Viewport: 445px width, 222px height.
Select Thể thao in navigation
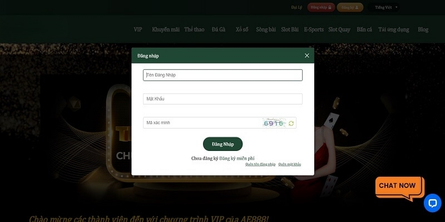pyautogui.click(x=194, y=29)
